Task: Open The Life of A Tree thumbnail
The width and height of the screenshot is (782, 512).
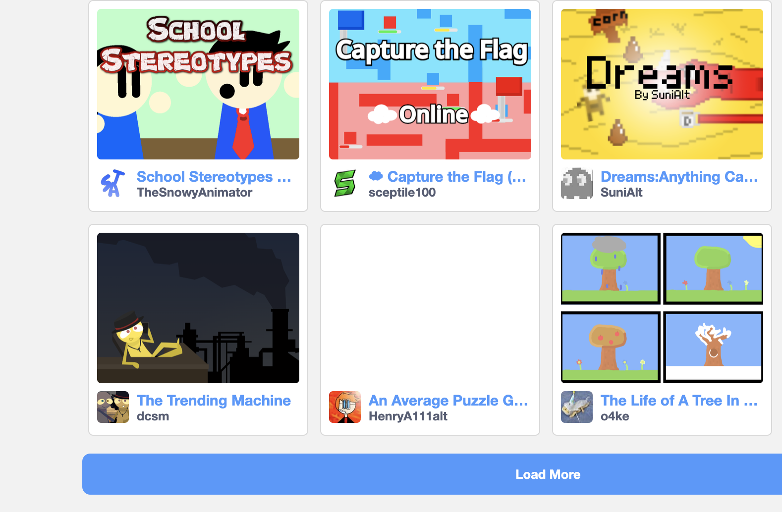Action: (662, 308)
